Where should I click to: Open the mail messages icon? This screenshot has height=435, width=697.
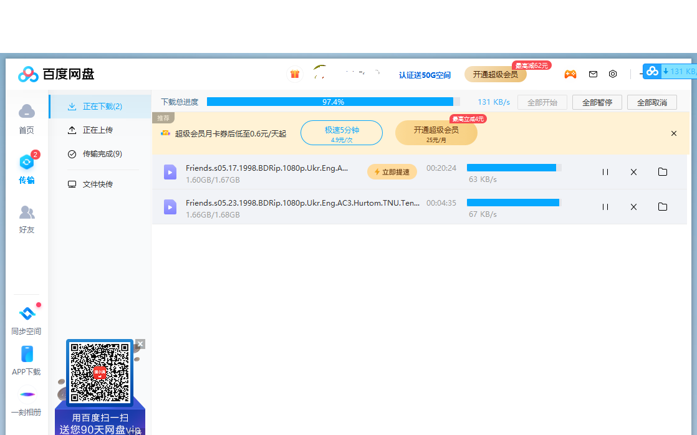[593, 74]
